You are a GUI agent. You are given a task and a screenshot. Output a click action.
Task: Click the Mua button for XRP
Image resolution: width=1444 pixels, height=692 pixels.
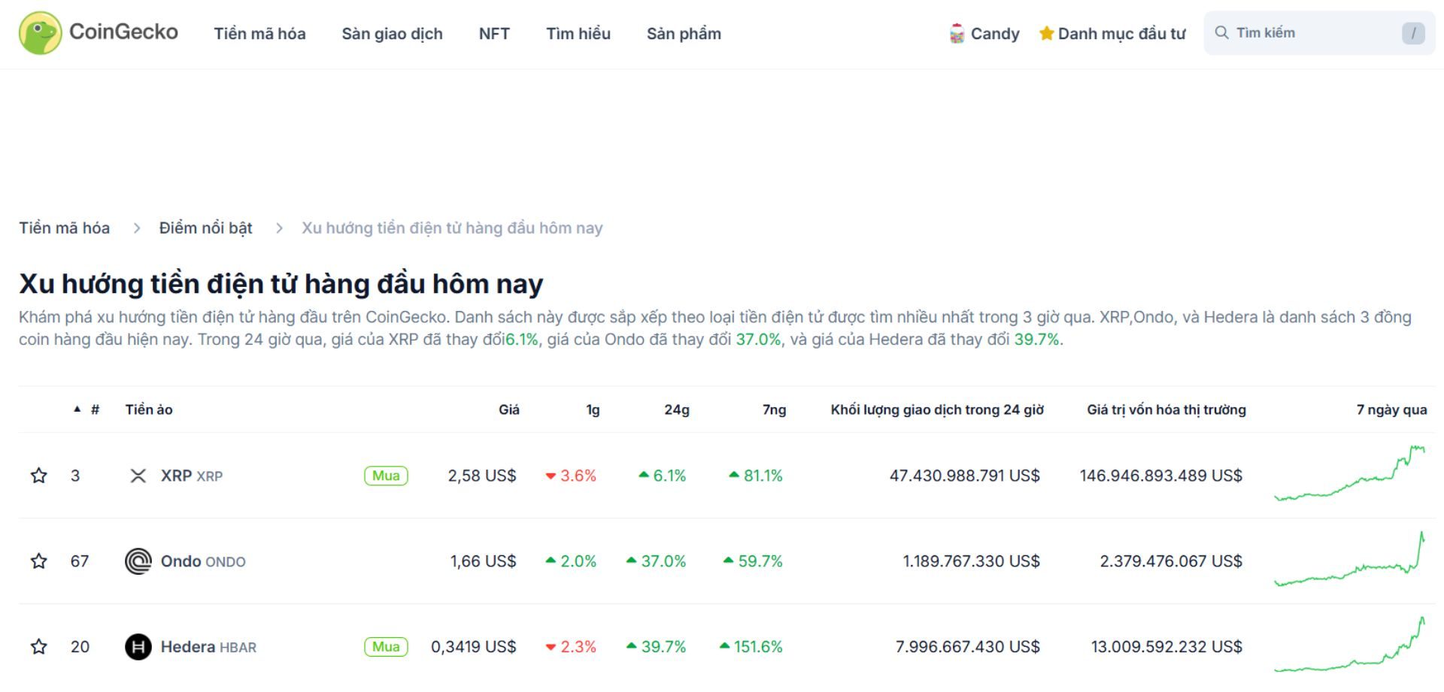coord(385,475)
